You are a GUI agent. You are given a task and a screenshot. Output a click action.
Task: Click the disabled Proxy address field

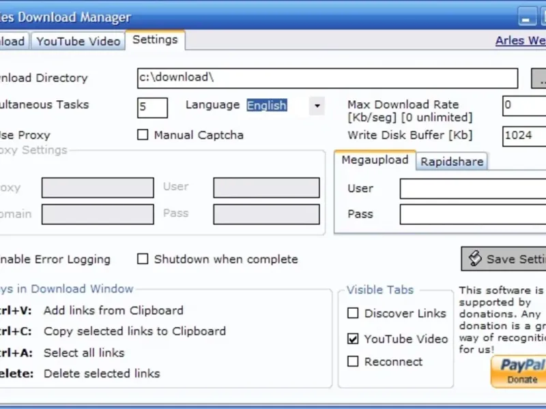(x=98, y=188)
